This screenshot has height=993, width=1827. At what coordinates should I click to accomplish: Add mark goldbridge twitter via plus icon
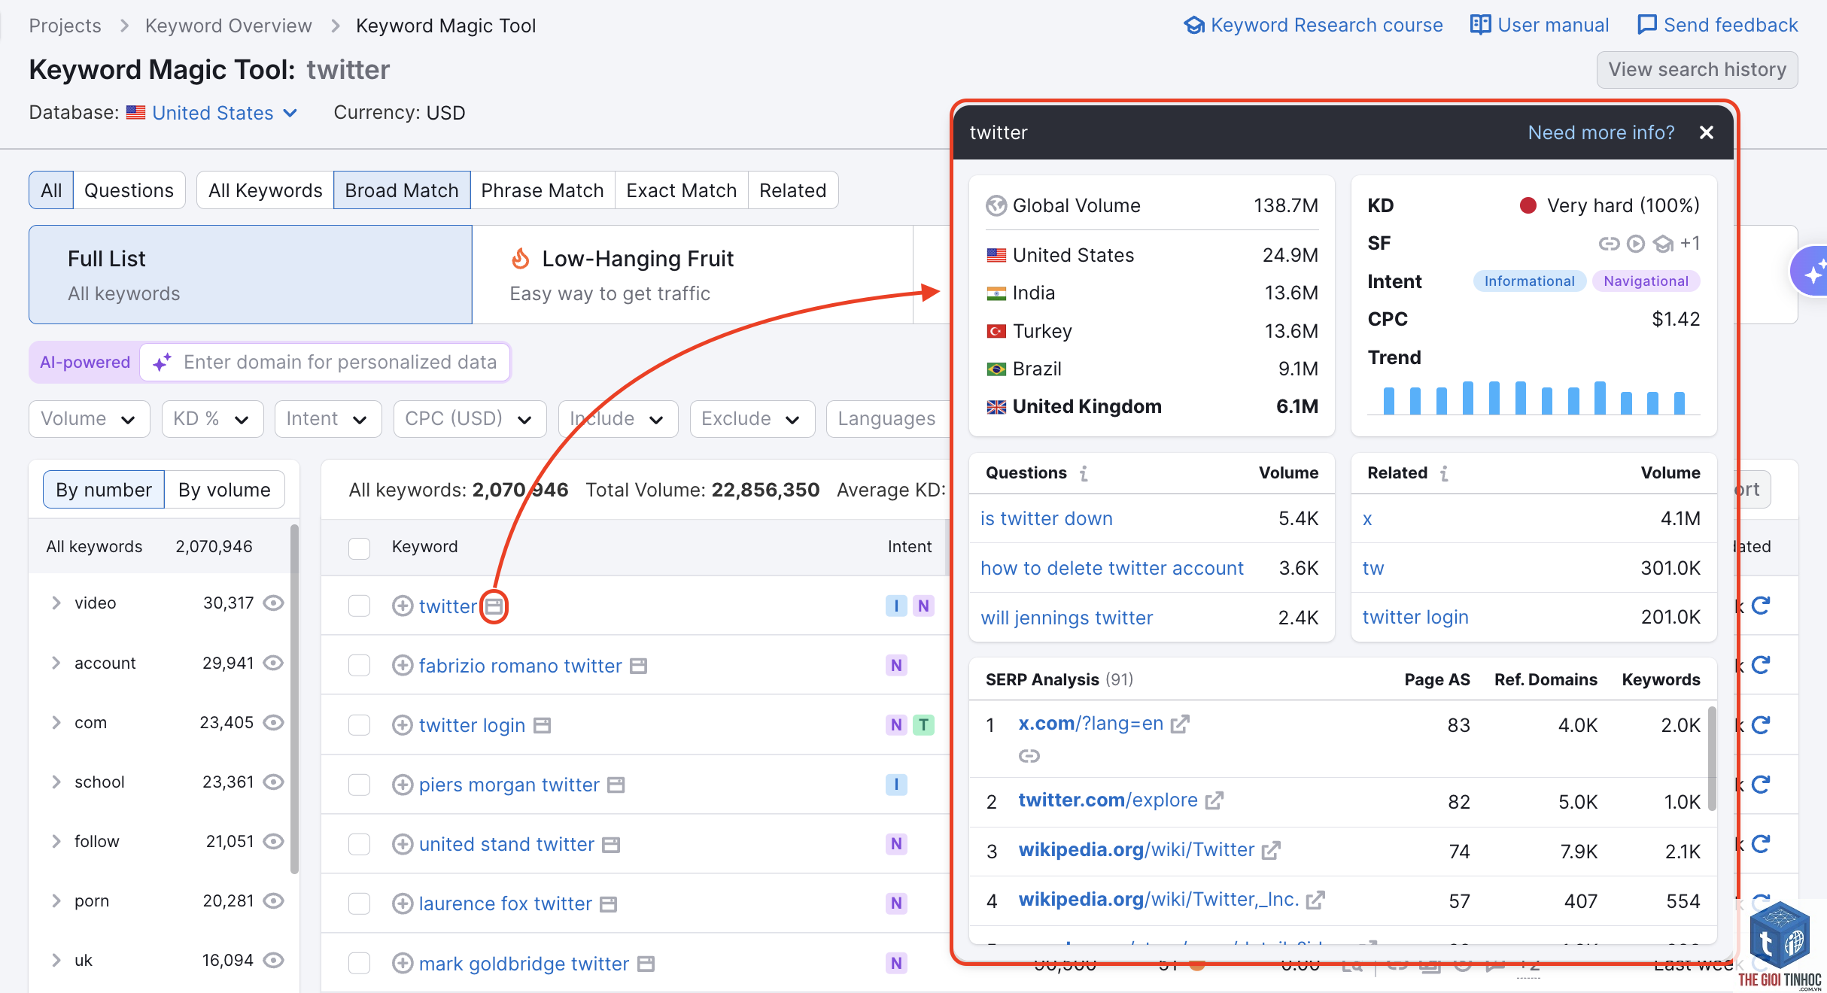[403, 963]
